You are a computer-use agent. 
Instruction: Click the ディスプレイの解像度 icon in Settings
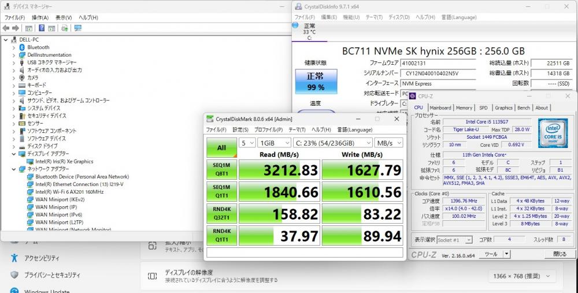pyautogui.click(x=152, y=276)
